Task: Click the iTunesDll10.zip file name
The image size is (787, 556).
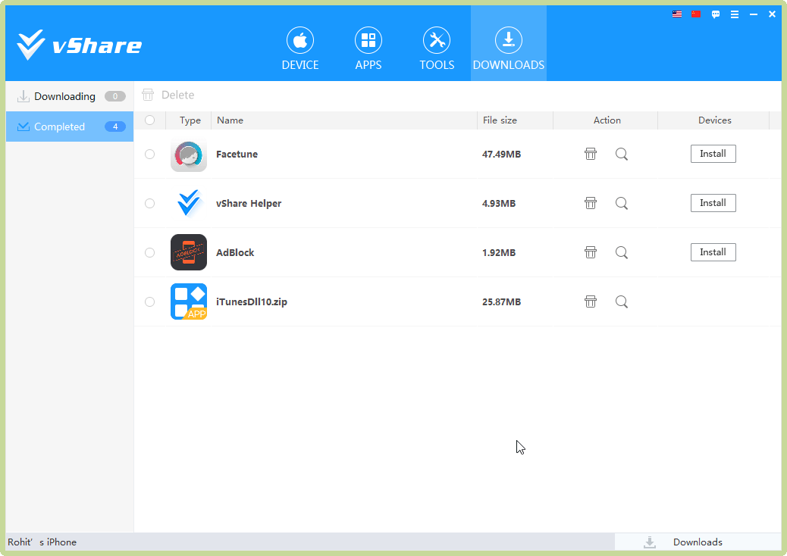Action: point(252,301)
